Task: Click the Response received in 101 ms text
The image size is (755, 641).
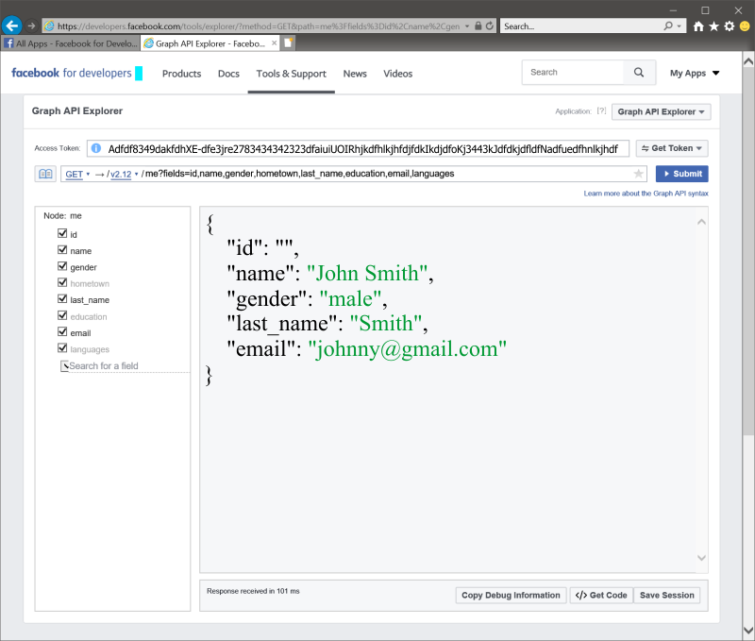Action: (253, 591)
